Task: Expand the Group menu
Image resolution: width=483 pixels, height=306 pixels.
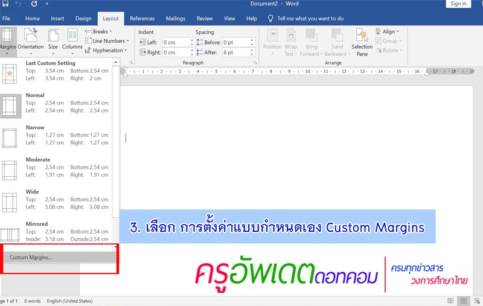Action: tap(388, 40)
